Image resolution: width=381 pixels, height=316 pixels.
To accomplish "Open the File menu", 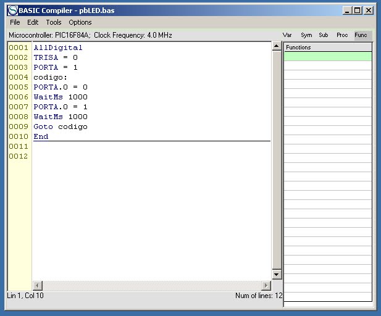I will [15, 22].
